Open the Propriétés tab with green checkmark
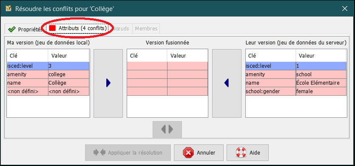Viewport: 355px width, 166px height. pyautogui.click(x=25, y=29)
